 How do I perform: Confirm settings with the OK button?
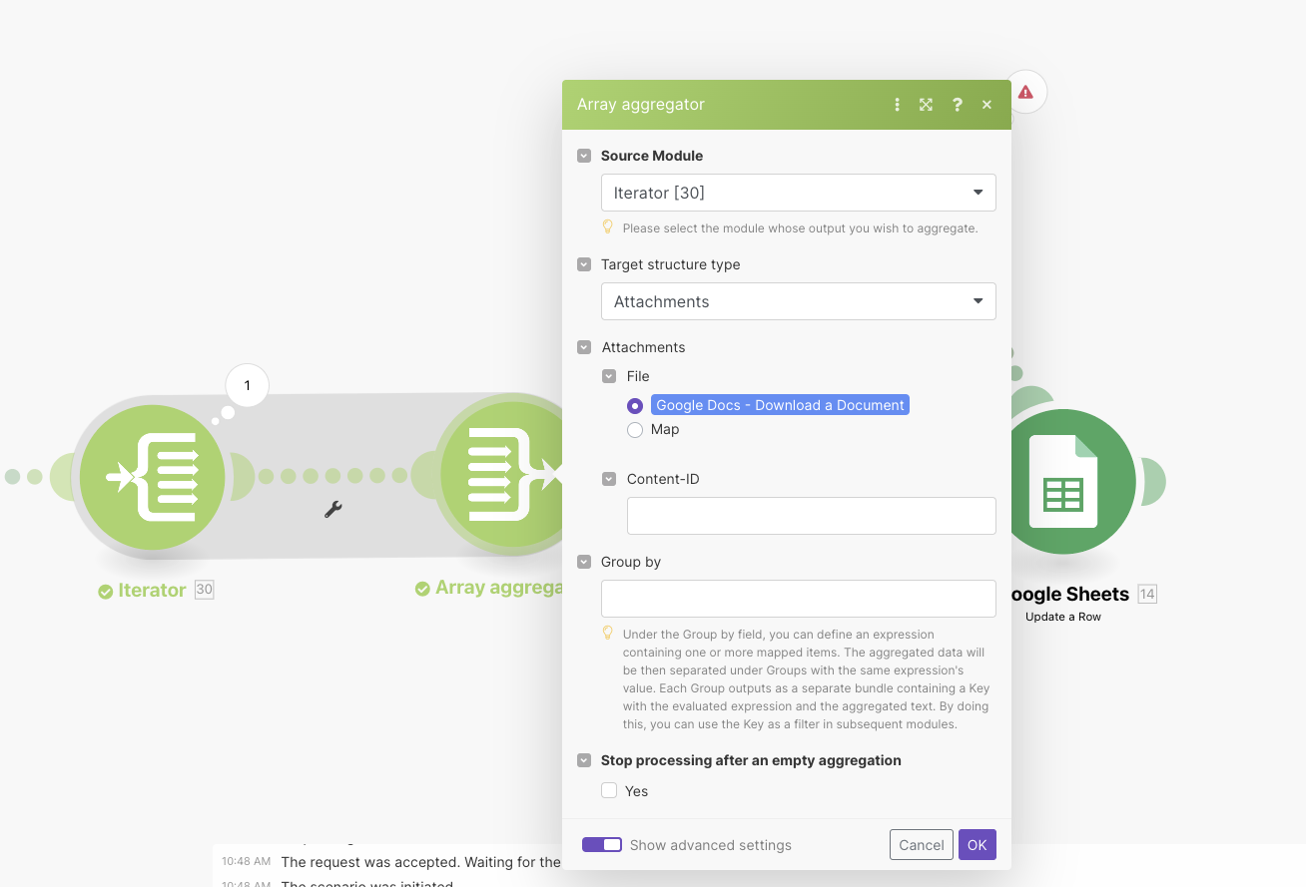[x=978, y=845]
